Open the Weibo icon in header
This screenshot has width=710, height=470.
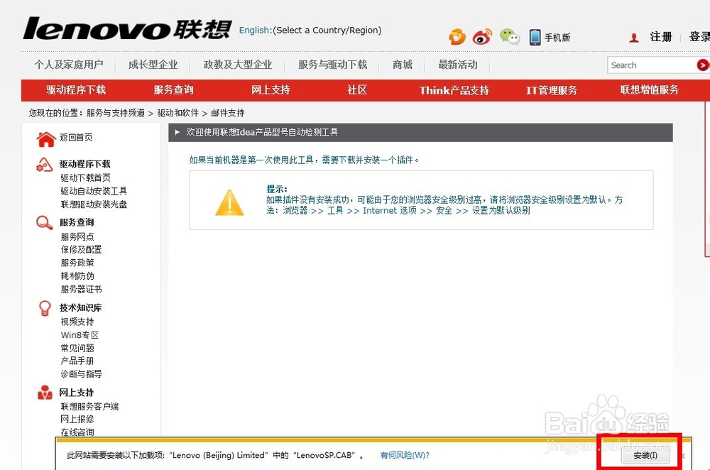482,37
